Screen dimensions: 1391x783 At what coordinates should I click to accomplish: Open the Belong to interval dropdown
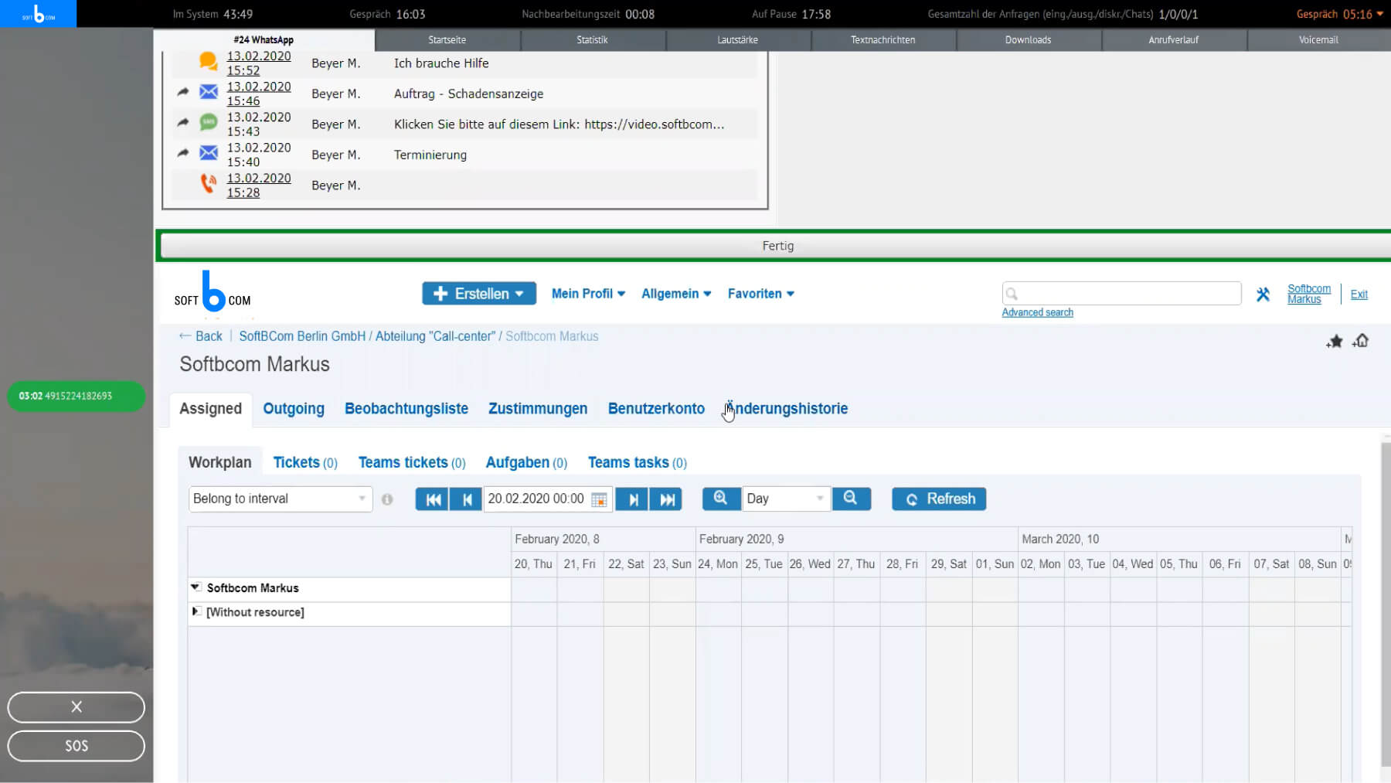[281, 499]
